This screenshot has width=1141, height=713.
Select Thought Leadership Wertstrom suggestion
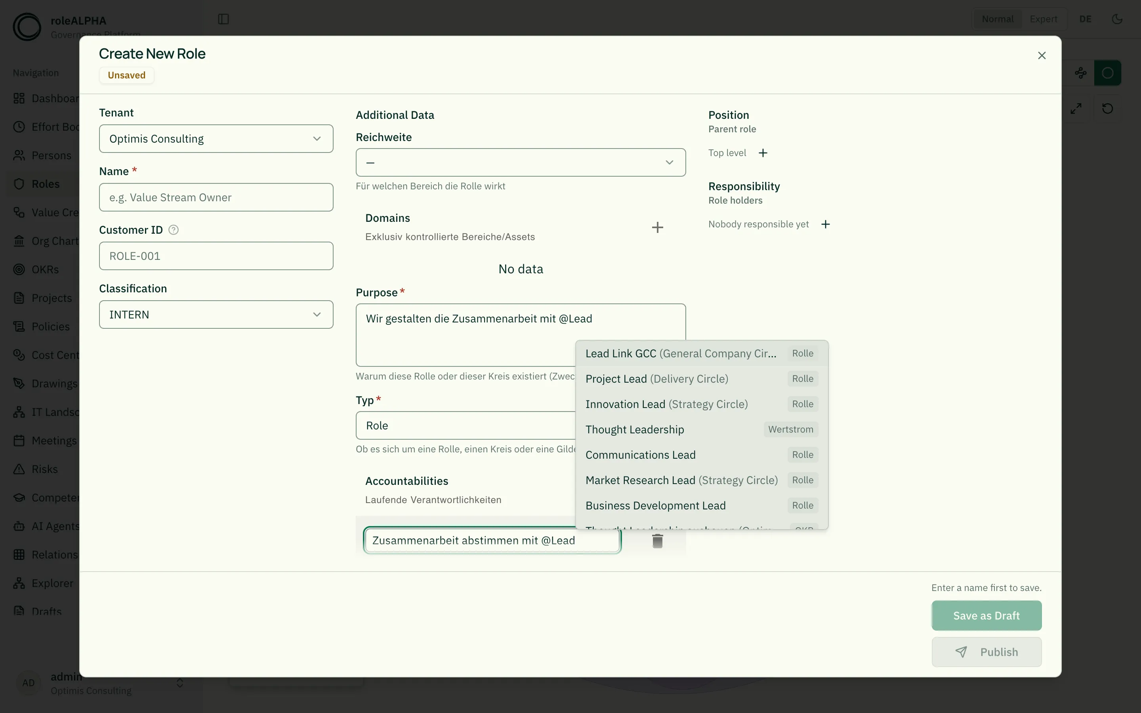(702, 430)
